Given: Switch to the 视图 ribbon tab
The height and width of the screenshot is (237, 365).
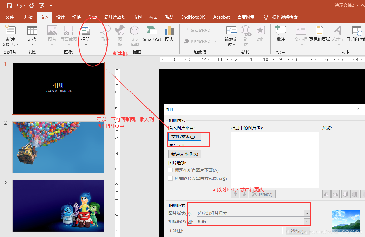Looking at the screenshot, I should click(153, 17).
